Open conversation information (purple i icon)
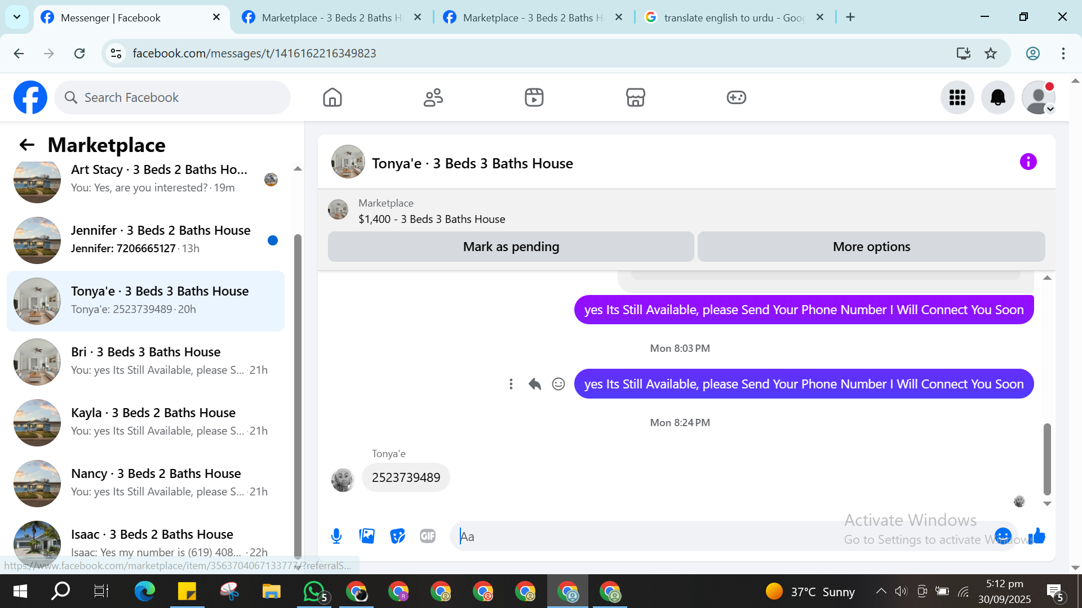Screen dimensions: 1082x608 pyautogui.click(x=1028, y=162)
